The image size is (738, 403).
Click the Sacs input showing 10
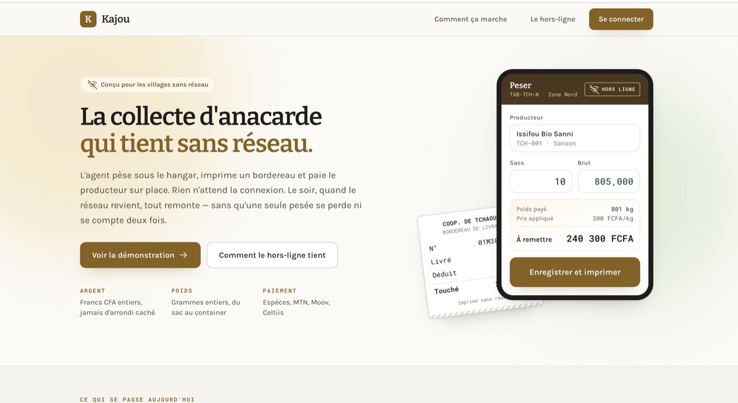tap(541, 182)
